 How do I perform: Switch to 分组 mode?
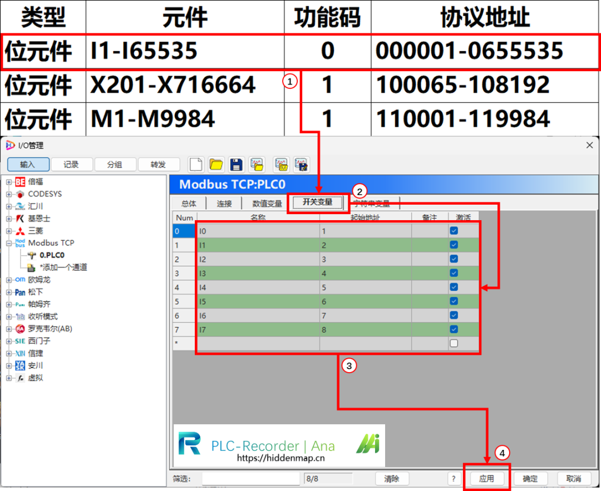pyautogui.click(x=115, y=165)
